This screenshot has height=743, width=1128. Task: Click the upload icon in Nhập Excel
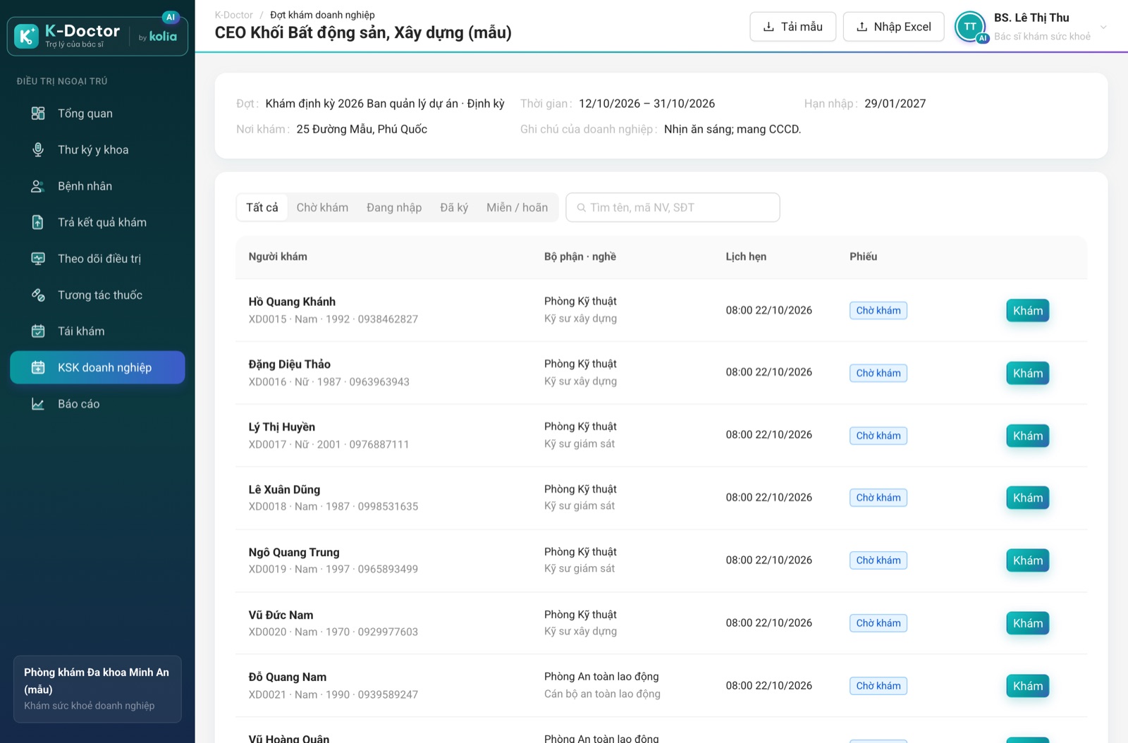(x=862, y=27)
